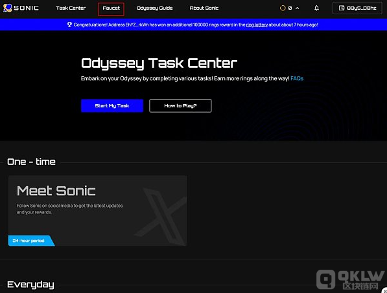Open the FAQs link

click(x=297, y=78)
